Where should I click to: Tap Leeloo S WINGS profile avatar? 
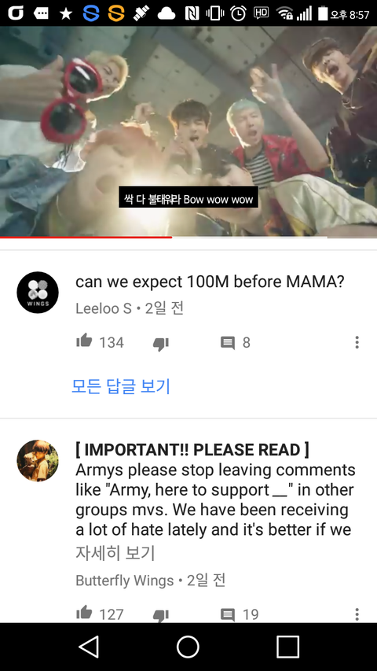(x=38, y=293)
